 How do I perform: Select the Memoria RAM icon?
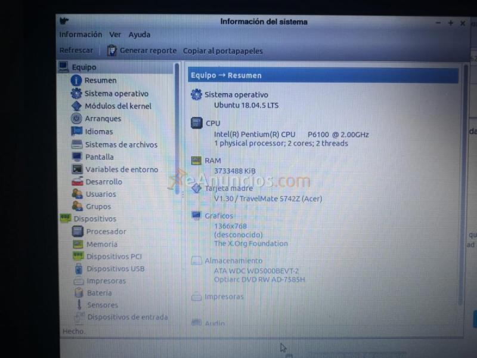click(x=77, y=244)
